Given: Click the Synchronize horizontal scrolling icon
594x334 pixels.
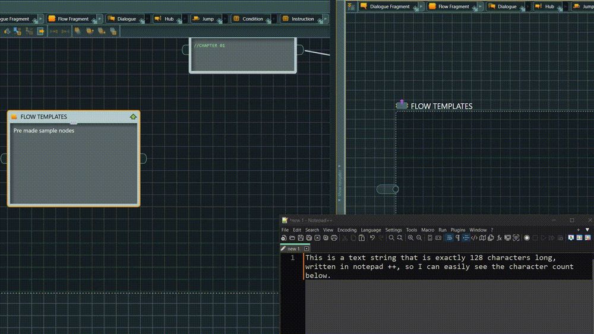Looking at the screenshot, I should click(x=438, y=238).
